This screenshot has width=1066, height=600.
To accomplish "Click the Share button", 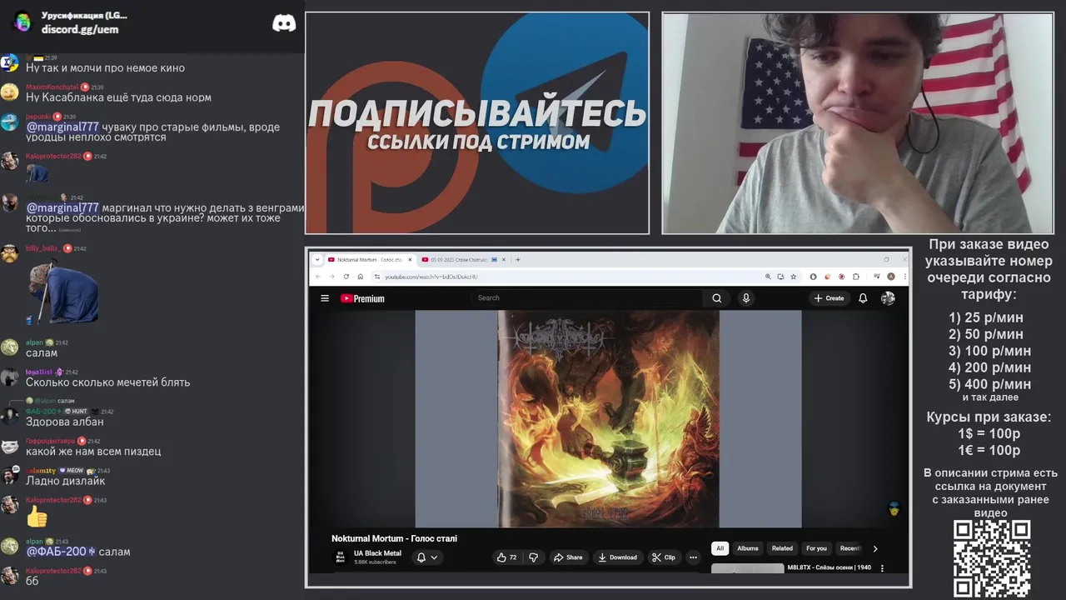I will 568,557.
